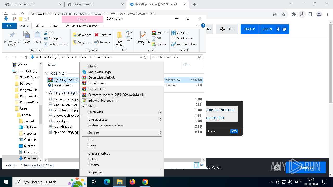
Task: Open the Delete dropdown arrow
Action: 110,35
